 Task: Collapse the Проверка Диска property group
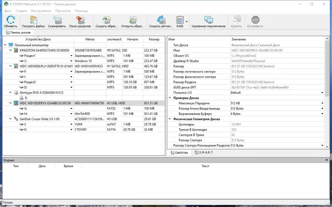click(x=170, y=98)
